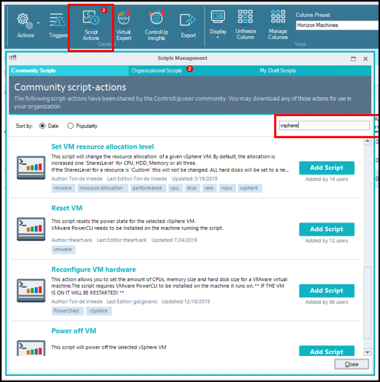This screenshot has width=380, height=382.
Task: Open Script Actions in the ribbon
Action: tap(91, 25)
